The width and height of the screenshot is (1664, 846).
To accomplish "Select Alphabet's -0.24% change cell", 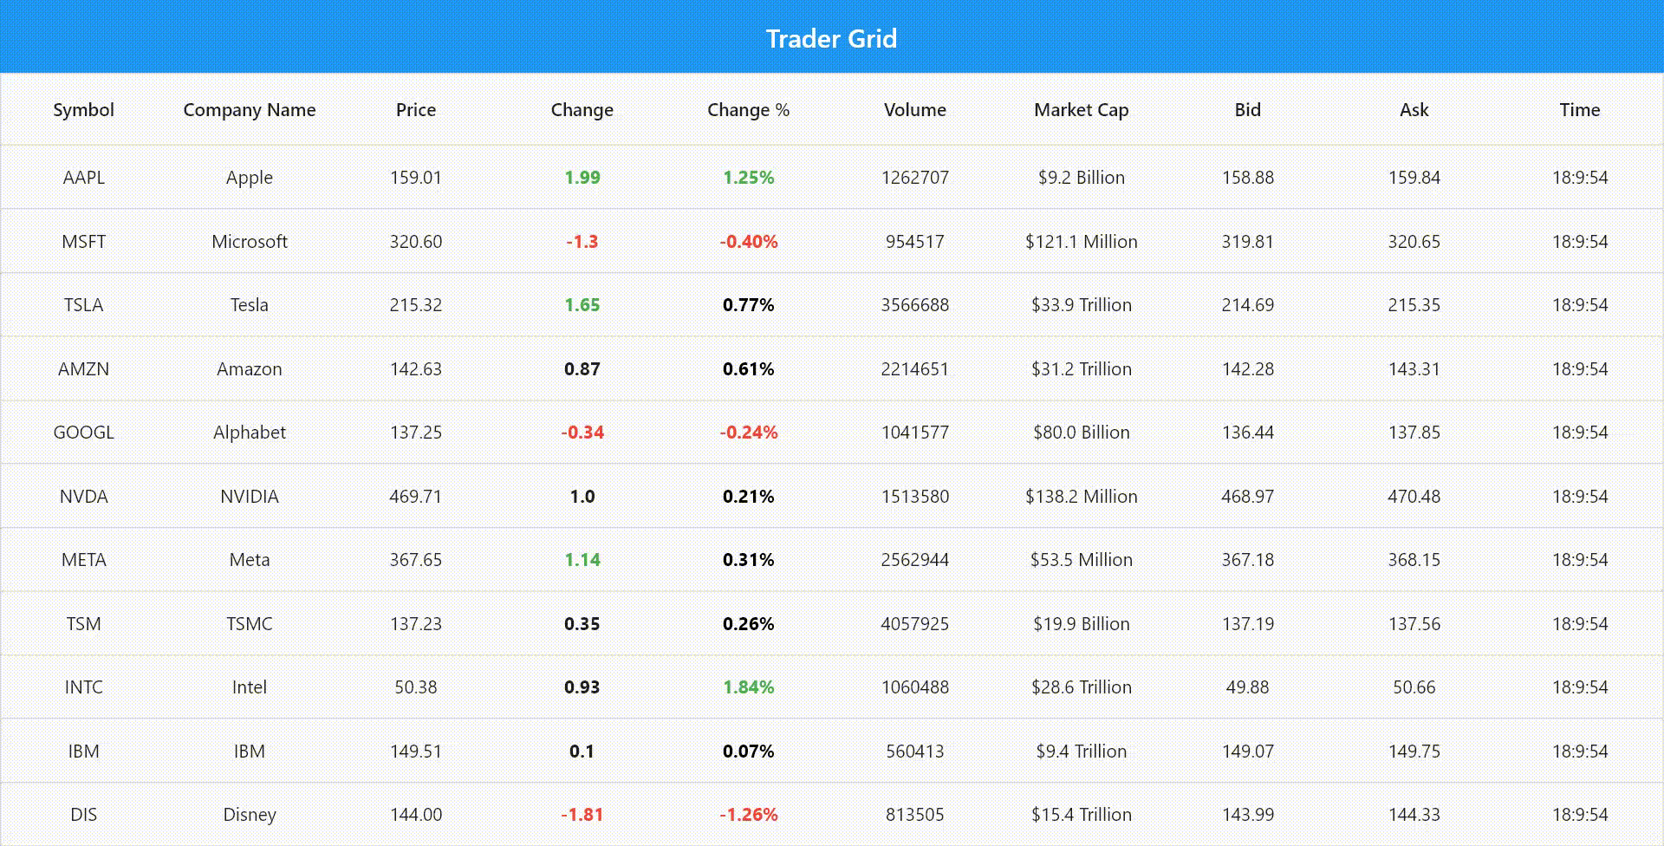I will (748, 433).
